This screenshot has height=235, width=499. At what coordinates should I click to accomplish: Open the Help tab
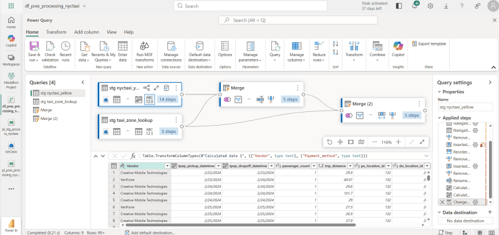128,32
